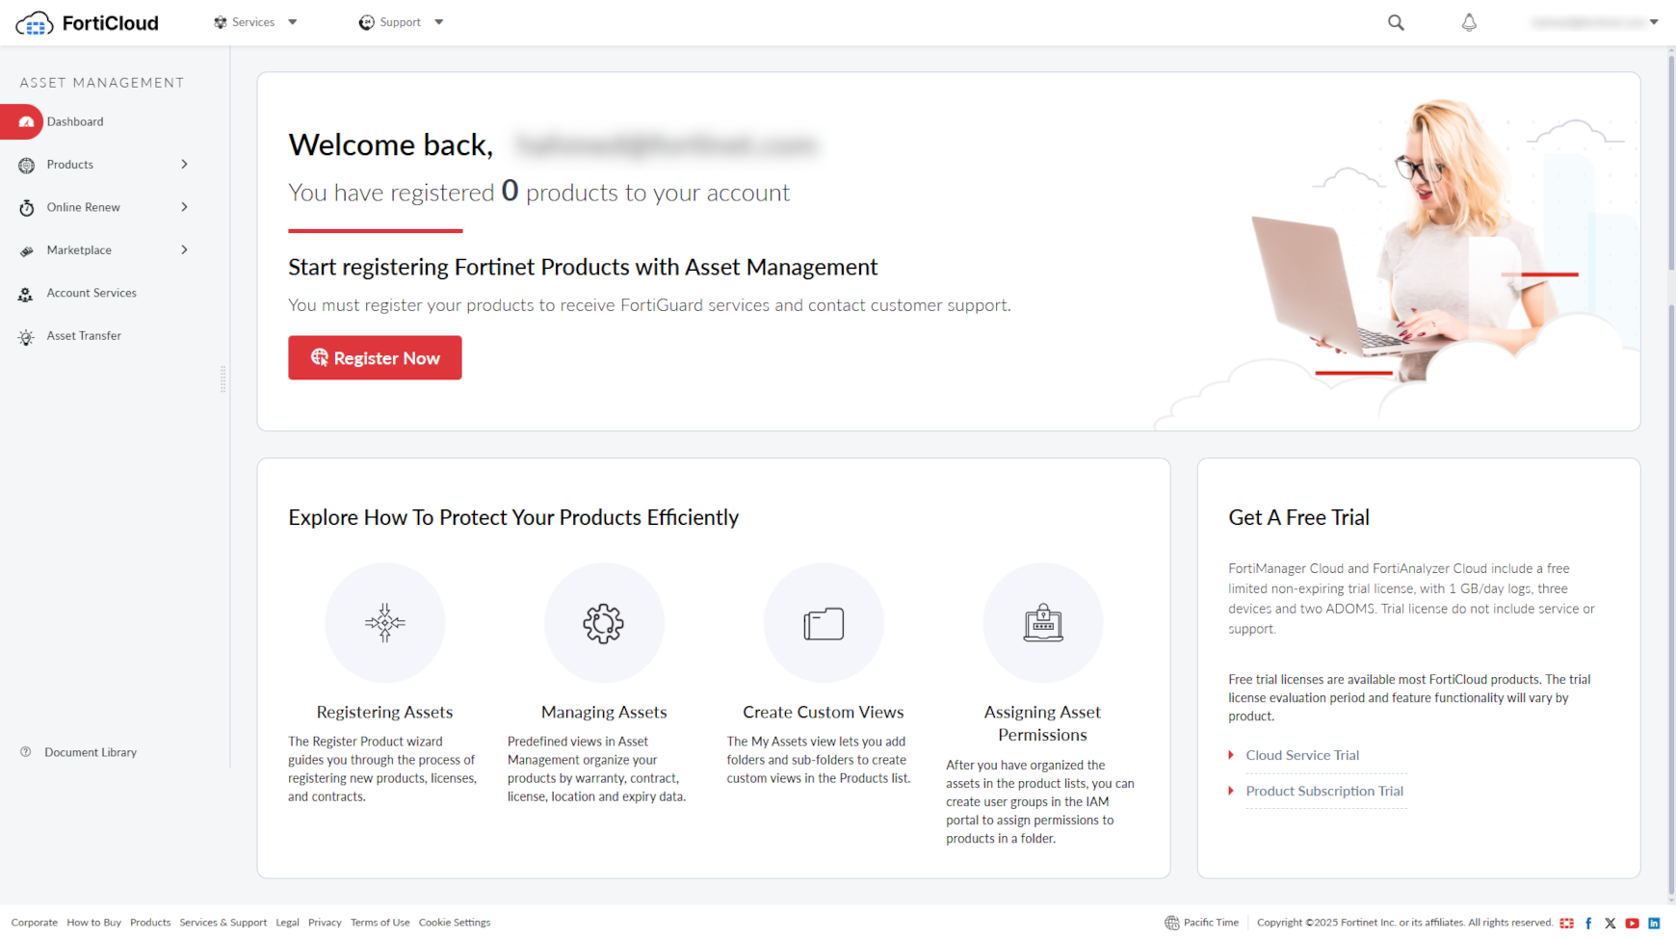Click the Marketplace sidebar icon

coord(26,250)
